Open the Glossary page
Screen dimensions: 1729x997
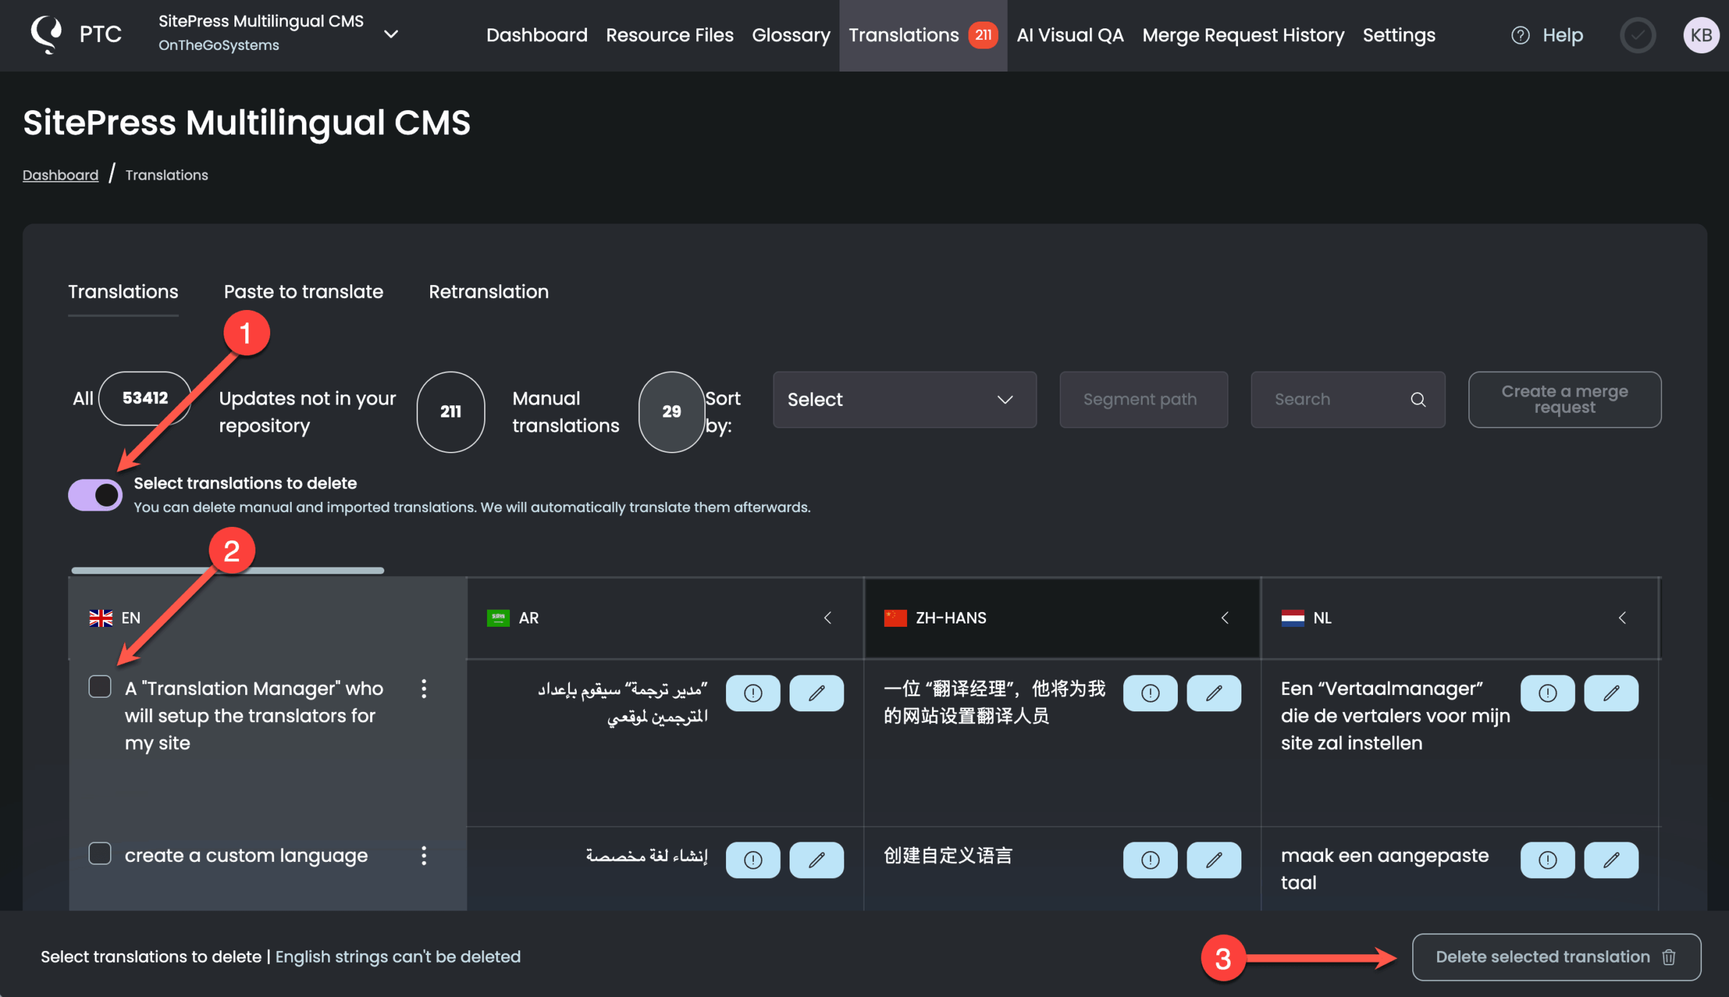point(791,35)
